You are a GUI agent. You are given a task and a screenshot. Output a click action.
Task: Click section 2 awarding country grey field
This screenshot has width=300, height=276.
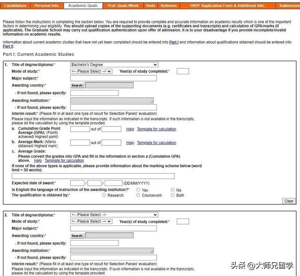109,235
